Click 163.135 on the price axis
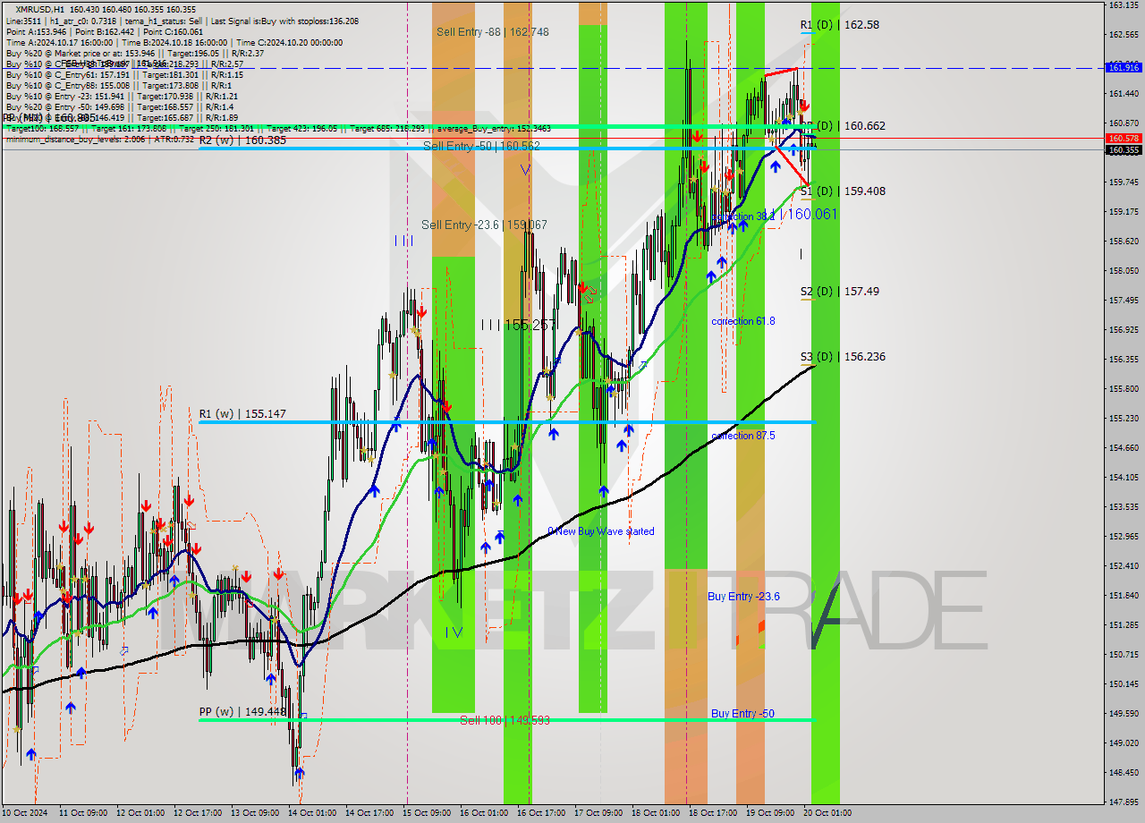1145x823 pixels. (1123, 5)
